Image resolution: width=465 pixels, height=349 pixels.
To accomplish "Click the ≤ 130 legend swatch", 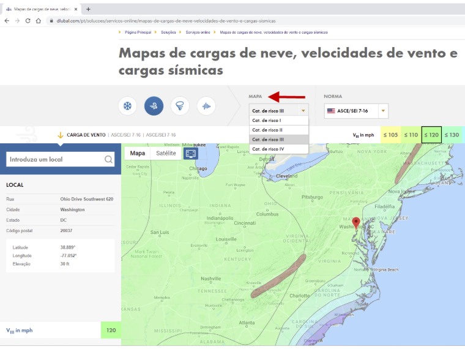I will [452, 135].
